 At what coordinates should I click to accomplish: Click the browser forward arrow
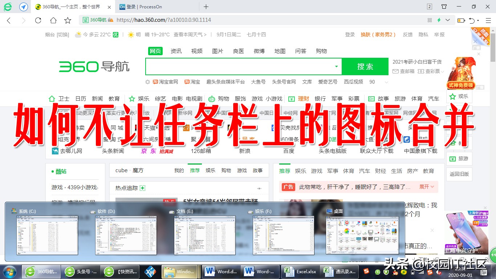[x=24, y=20]
